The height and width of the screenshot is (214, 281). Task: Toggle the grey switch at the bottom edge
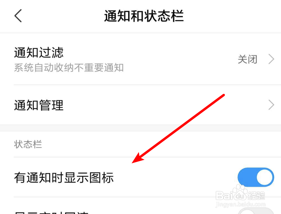(256, 211)
